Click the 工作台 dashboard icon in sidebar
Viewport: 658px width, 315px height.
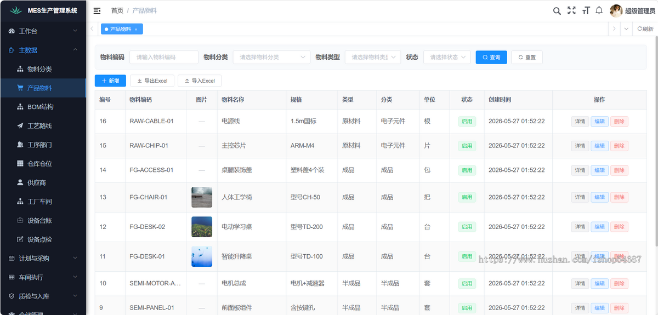point(12,31)
